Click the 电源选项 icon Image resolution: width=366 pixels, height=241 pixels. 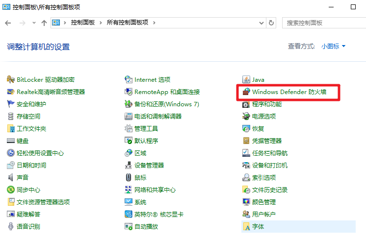click(x=246, y=116)
